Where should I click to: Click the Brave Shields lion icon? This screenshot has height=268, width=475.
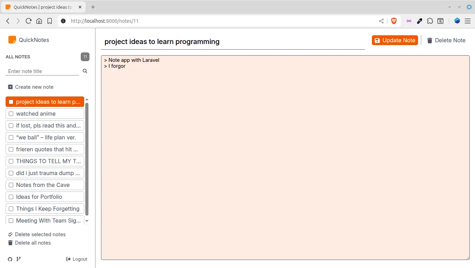(x=394, y=21)
